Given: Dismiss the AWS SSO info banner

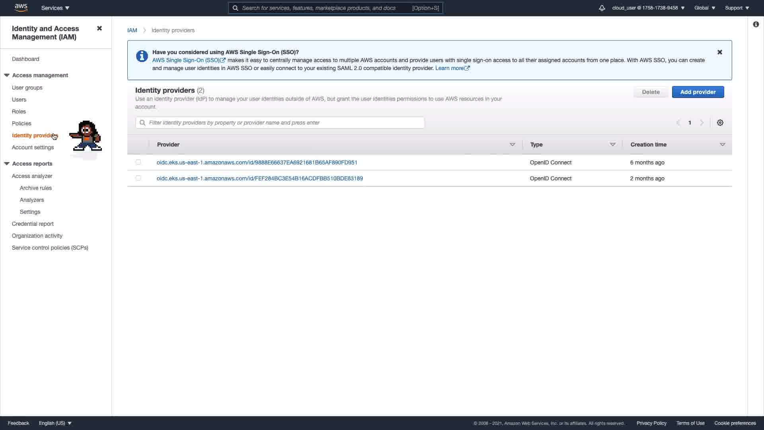Looking at the screenshot, I should pyautogui.click(x=719, y=52).
